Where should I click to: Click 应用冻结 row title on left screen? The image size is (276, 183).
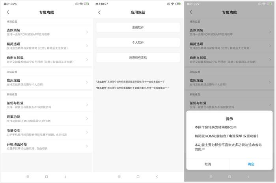13,80
